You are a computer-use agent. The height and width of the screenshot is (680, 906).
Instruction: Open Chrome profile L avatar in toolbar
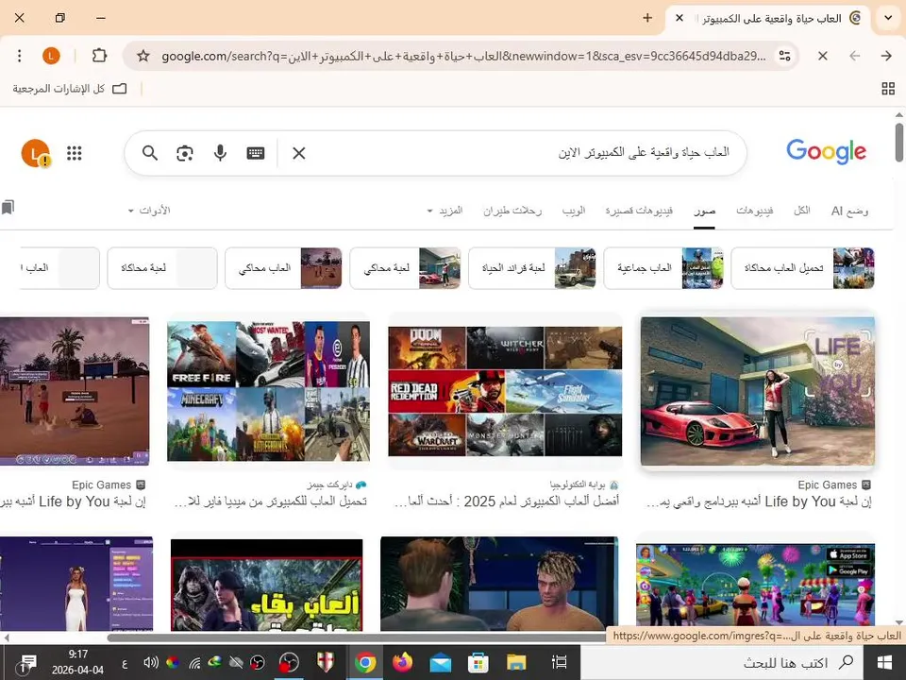pyautogui.click(x=51, y=56)
